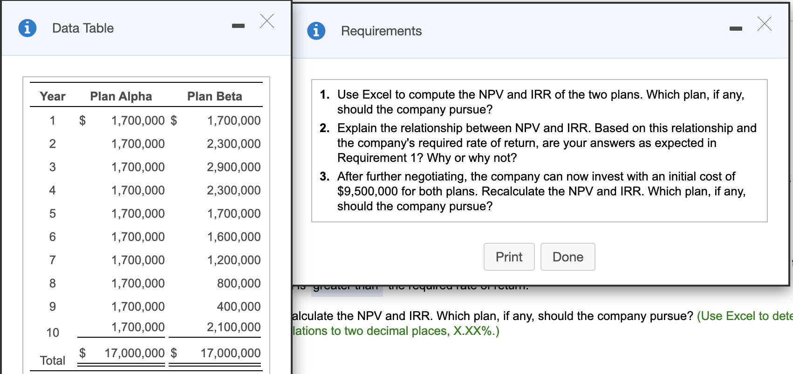Image resolution: width=793 pixels, height=374 pixels.
Task: Click Plan Beta year 2 value 2,300,000
Action: pyautogui.click(x=234, y=144)
